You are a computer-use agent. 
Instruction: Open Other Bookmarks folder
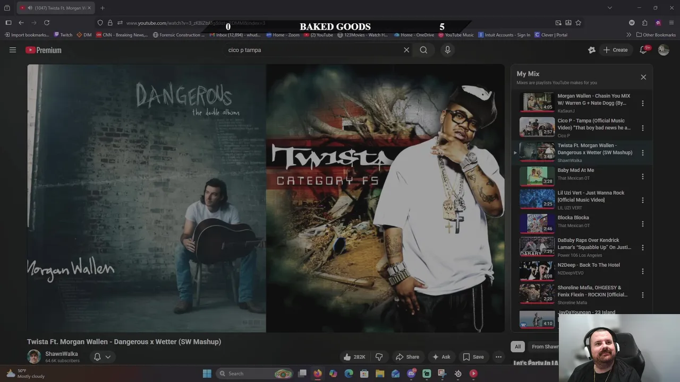pyautogui.click(x=655, y=35)
